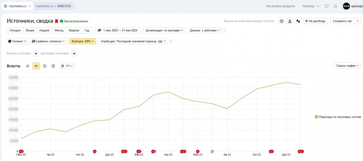363x161 pixels.
Task: Click the На дашборд button
Action: tap(316, 21)
